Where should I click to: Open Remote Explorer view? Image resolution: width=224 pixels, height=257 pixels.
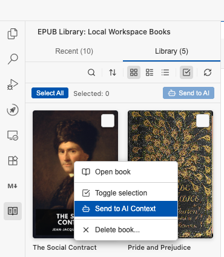click(x=13, y=135)
